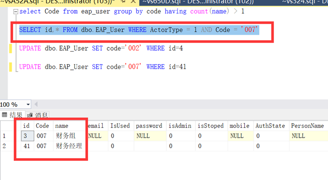Viewport: 328px width, 180px height.
Task: Click the horizontal scroll left arrow
Action: 36,104
